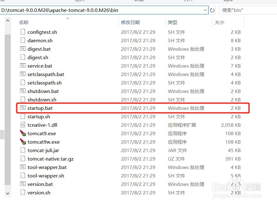Refresh the current folder view
277x205 pixels.
212,10
